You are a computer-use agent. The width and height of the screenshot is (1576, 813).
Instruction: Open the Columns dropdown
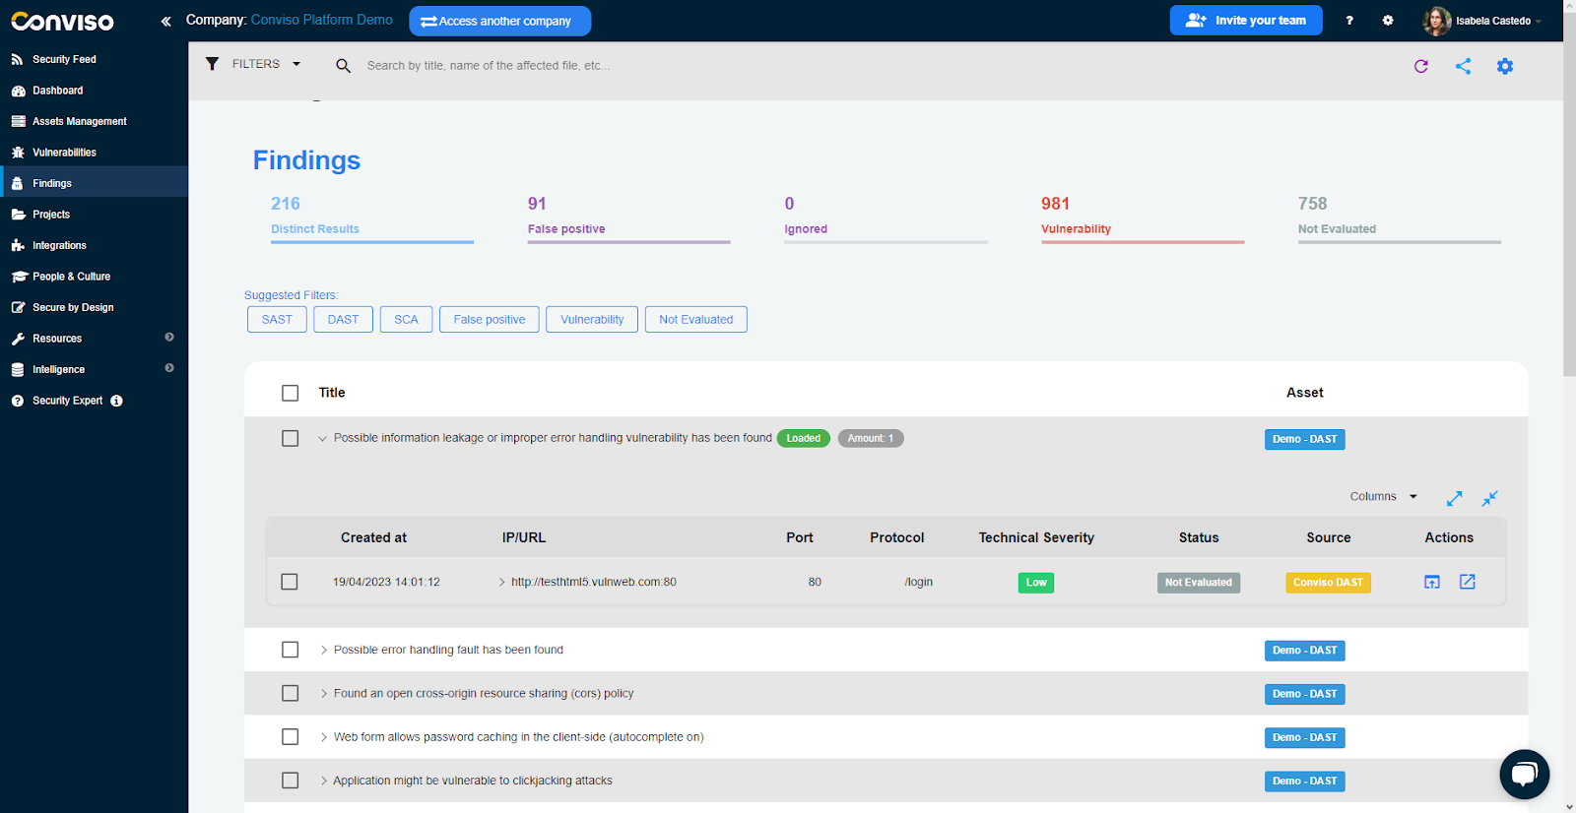[x=1383, y=497]
